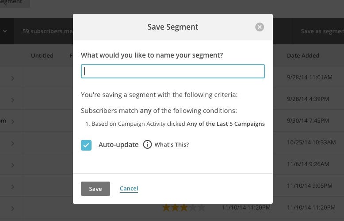Expand the 9/28/14 4:39PM row chevron
This screenshot has height=221, width=344.
(13, 100)
